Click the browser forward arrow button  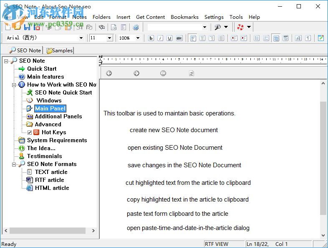[136, 73]
